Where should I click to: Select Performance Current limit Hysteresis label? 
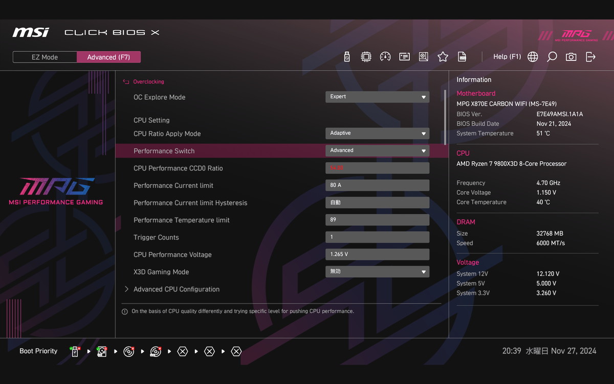click(x=190, y=203)
